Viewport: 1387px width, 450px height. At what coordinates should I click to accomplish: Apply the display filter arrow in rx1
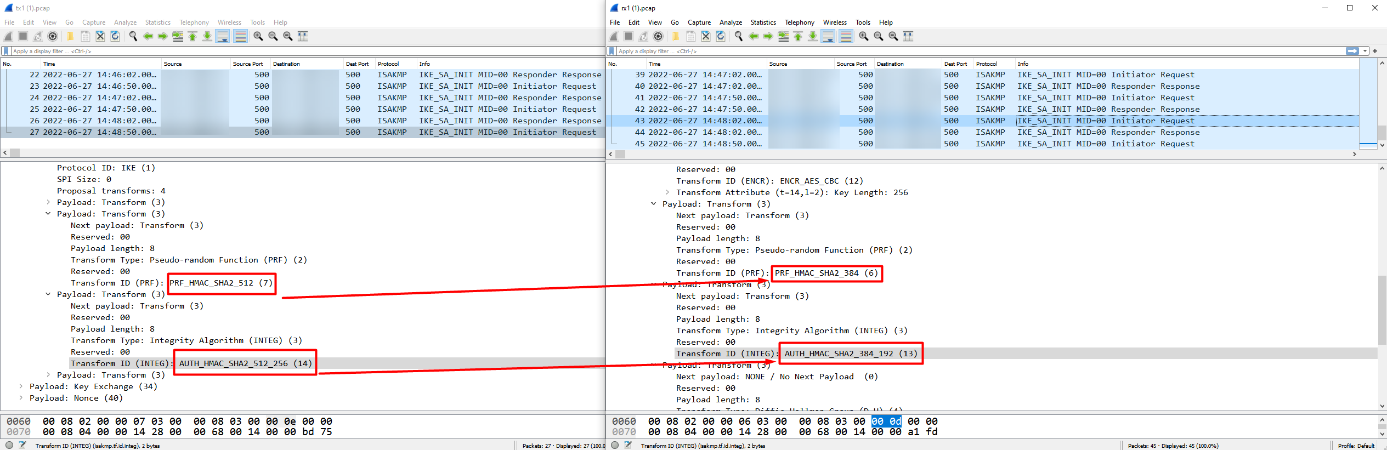(1352, 51)
